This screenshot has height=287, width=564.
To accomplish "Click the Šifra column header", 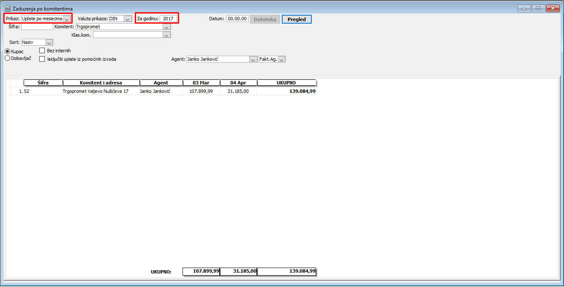I will click(x=43, y=83).
